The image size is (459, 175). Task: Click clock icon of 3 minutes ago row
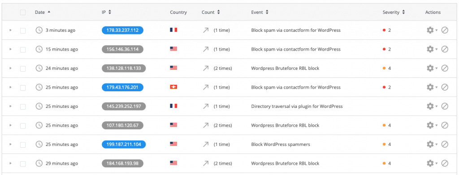coord(39,30)
